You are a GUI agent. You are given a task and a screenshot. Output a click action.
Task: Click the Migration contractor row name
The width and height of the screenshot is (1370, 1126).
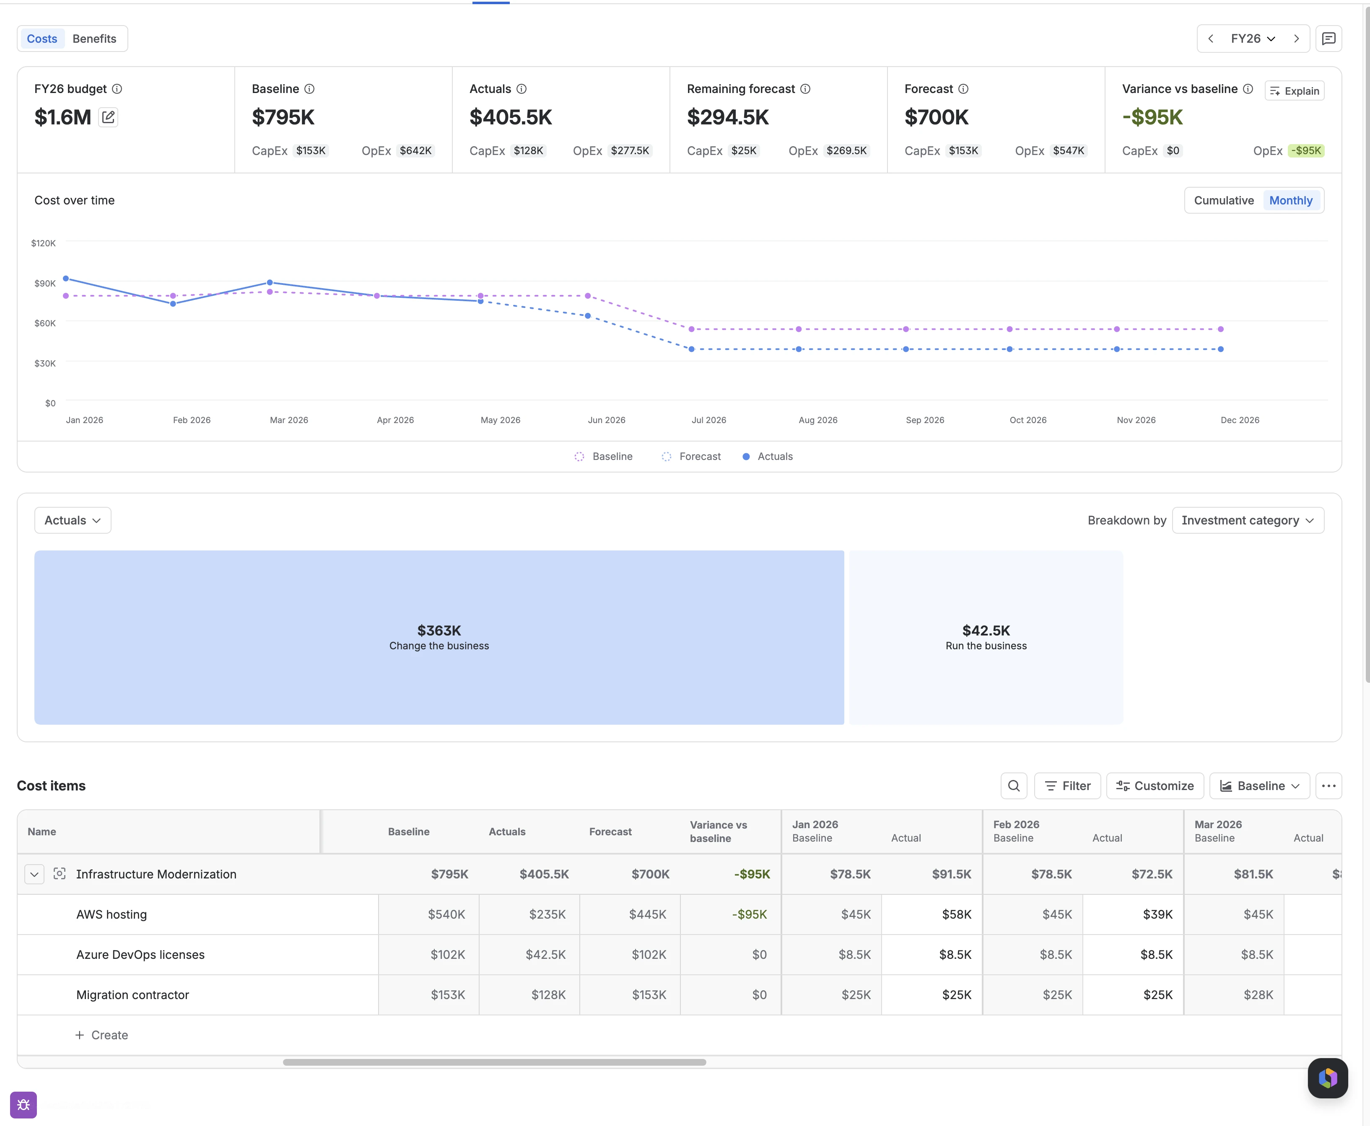pyautogui.click(x=132, y=995)
